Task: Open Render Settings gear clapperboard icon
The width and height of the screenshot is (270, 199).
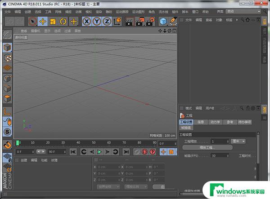Action: (150, 22)
